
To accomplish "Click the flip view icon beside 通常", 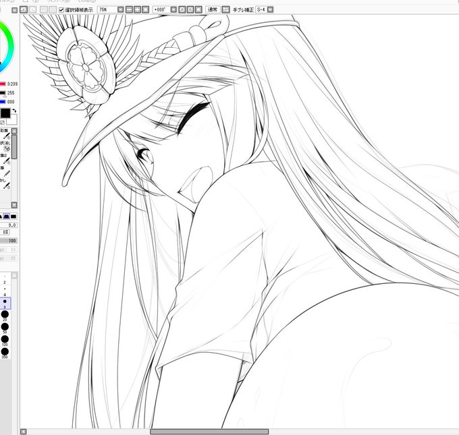I will [225, 9].
